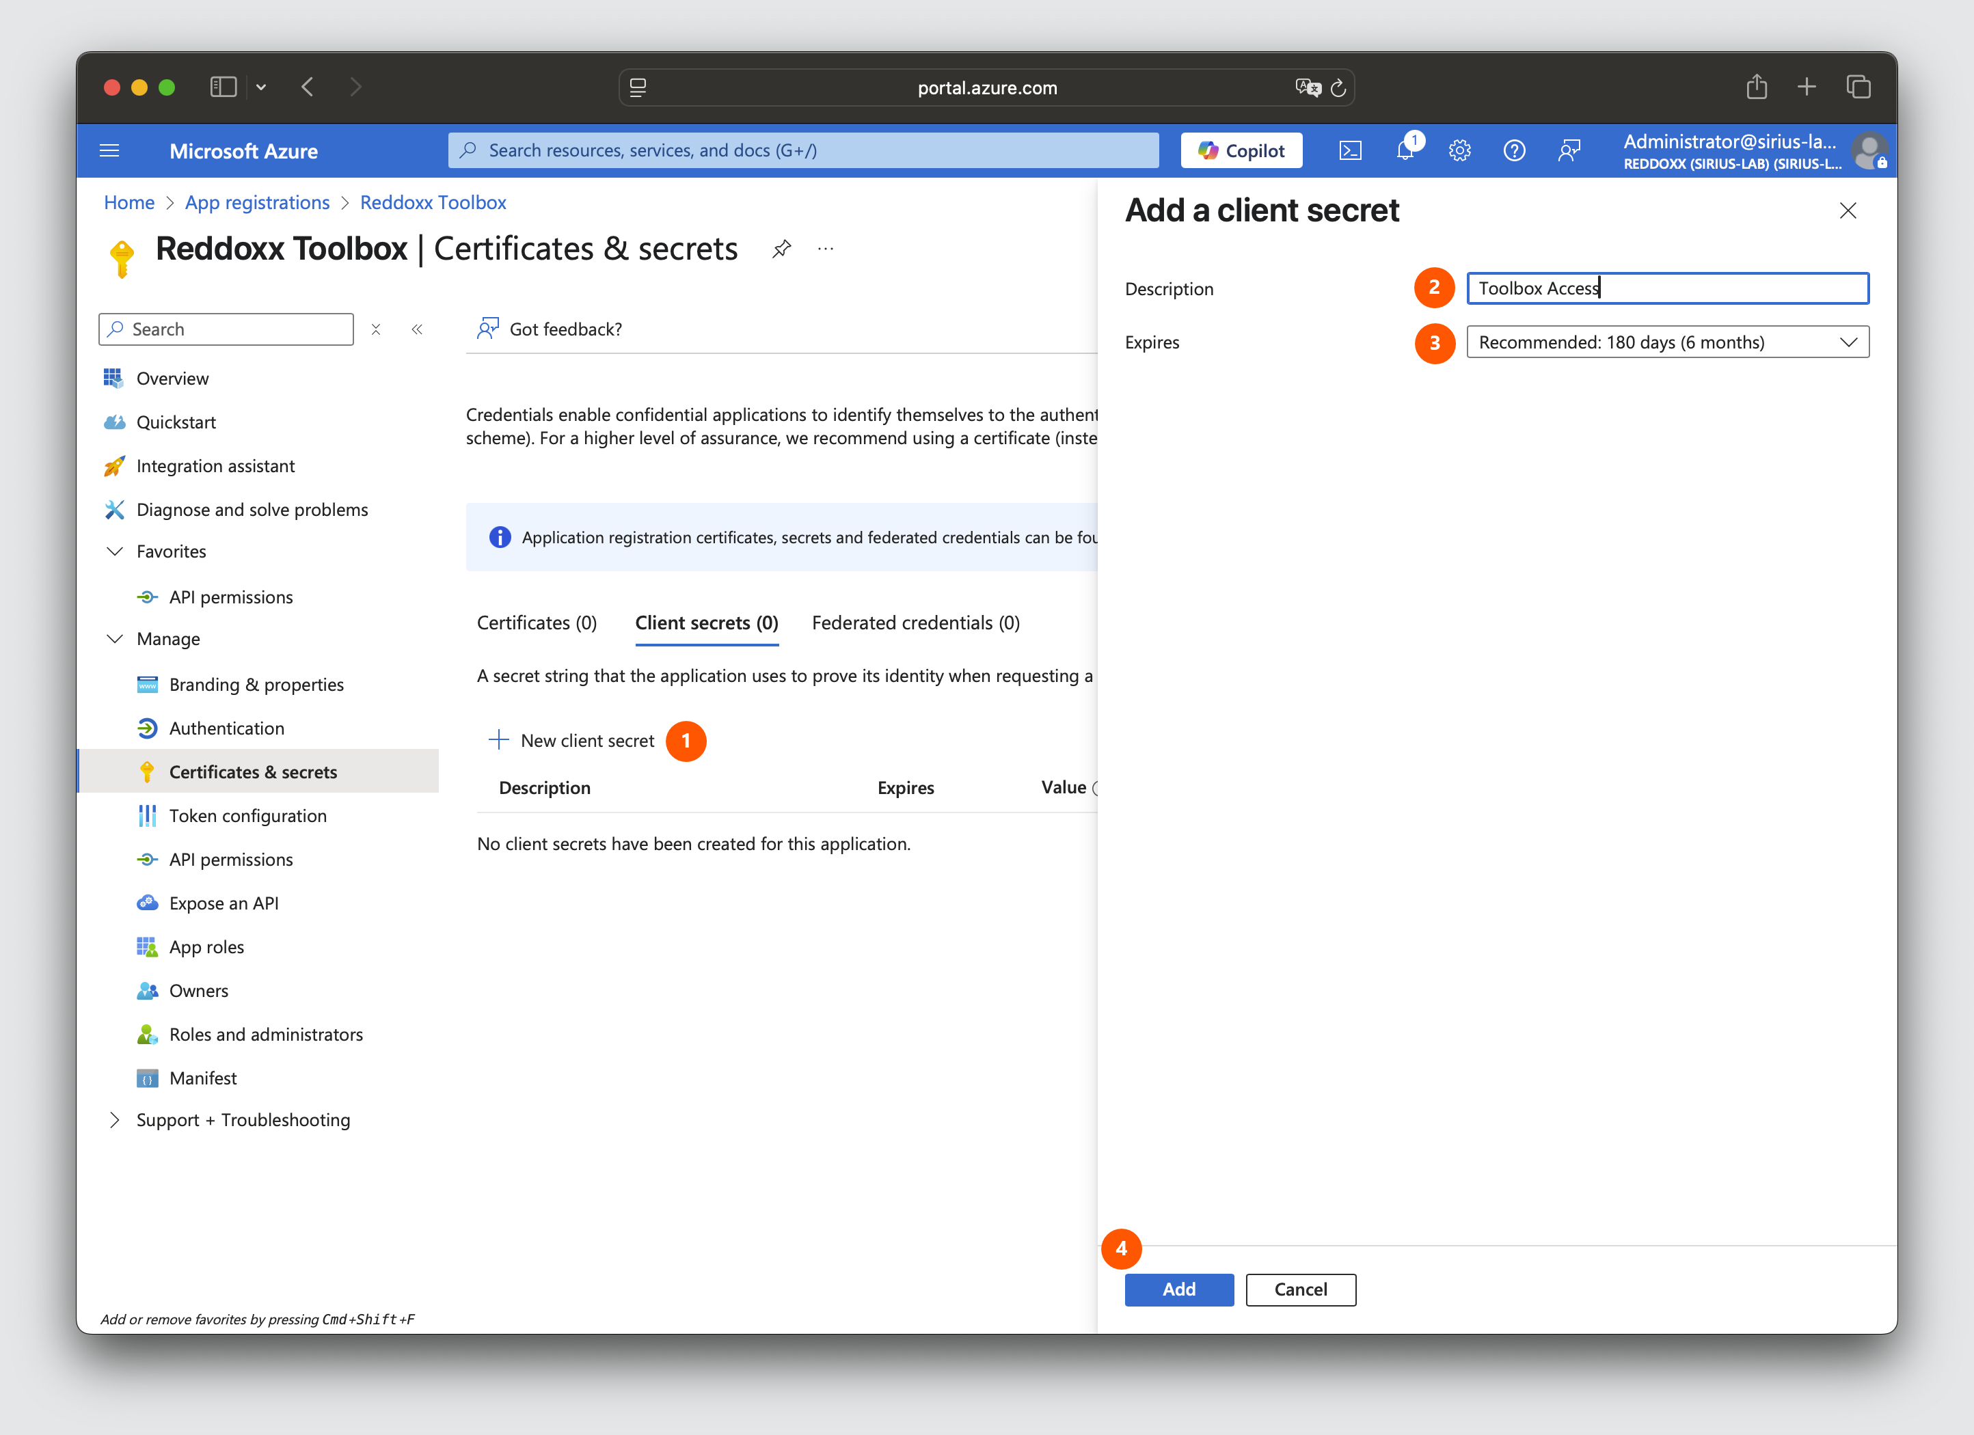The height and width of the screenshot is (1435, 1974).
Task: Click New client secret
Action: [571, 741]
